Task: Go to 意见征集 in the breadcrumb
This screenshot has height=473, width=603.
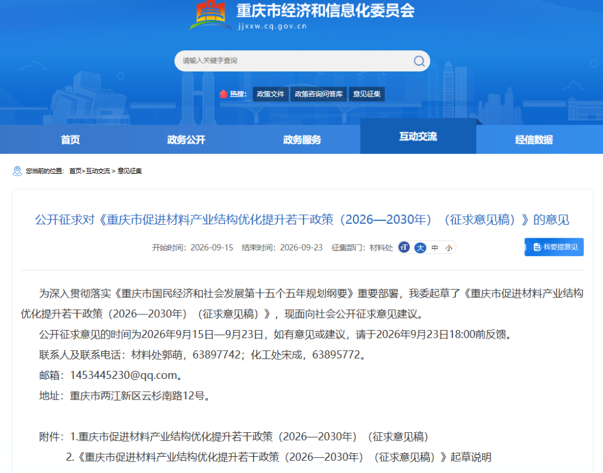Action: (x=130, y=171)
